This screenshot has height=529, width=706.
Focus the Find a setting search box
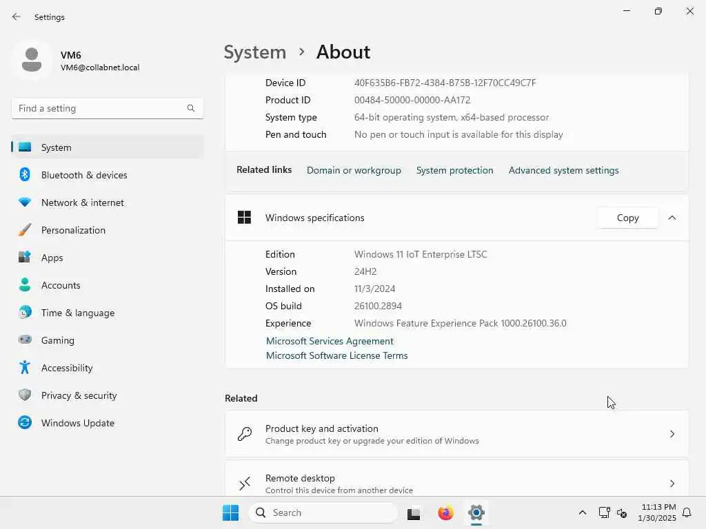click(107, 108)
